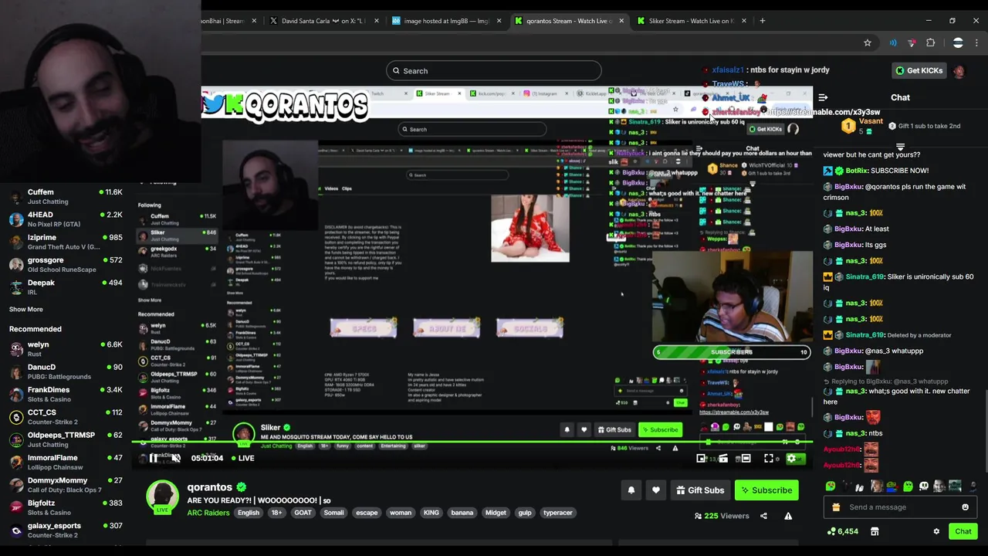Click the typeracer stream tag
988x556 pixels.
coord(557,513)
